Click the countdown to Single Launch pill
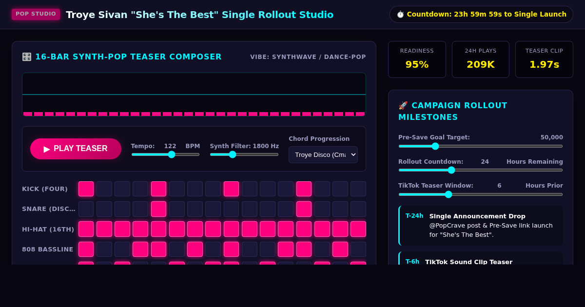 click(481, 14)
